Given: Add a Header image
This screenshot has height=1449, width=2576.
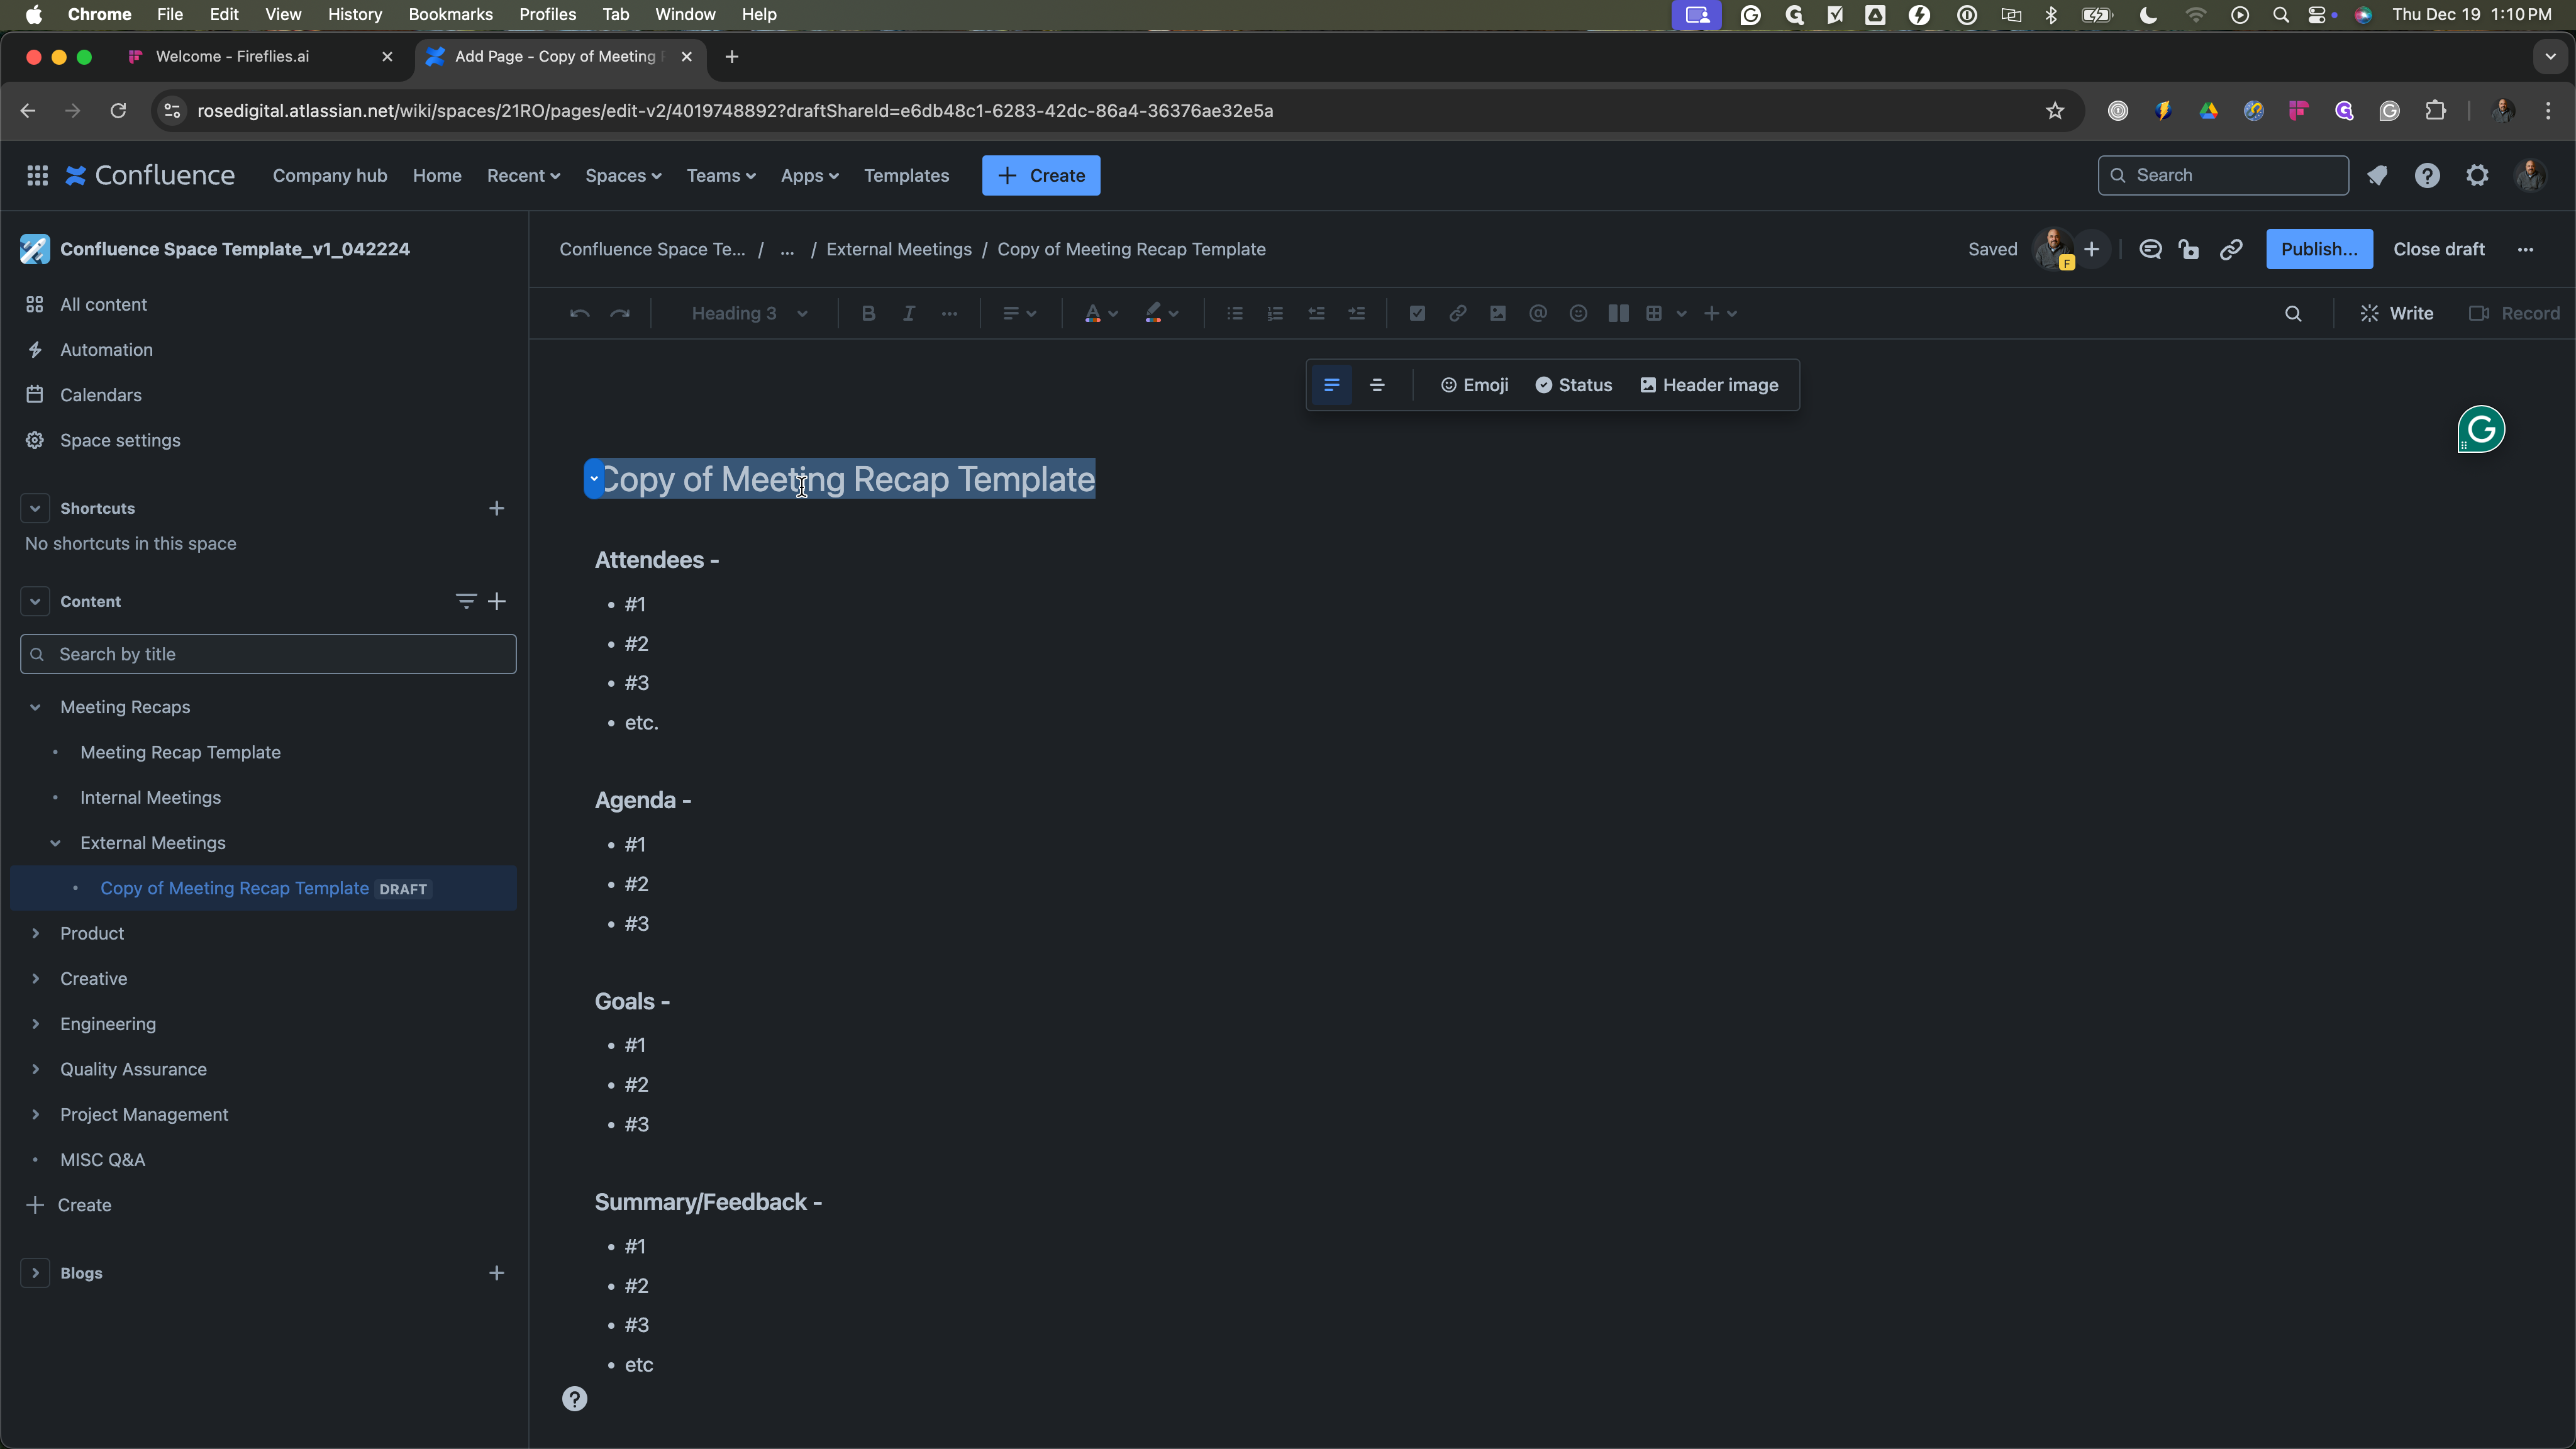Looking at the screenshot, I should pyautogui.click(x=1709, y=385).
